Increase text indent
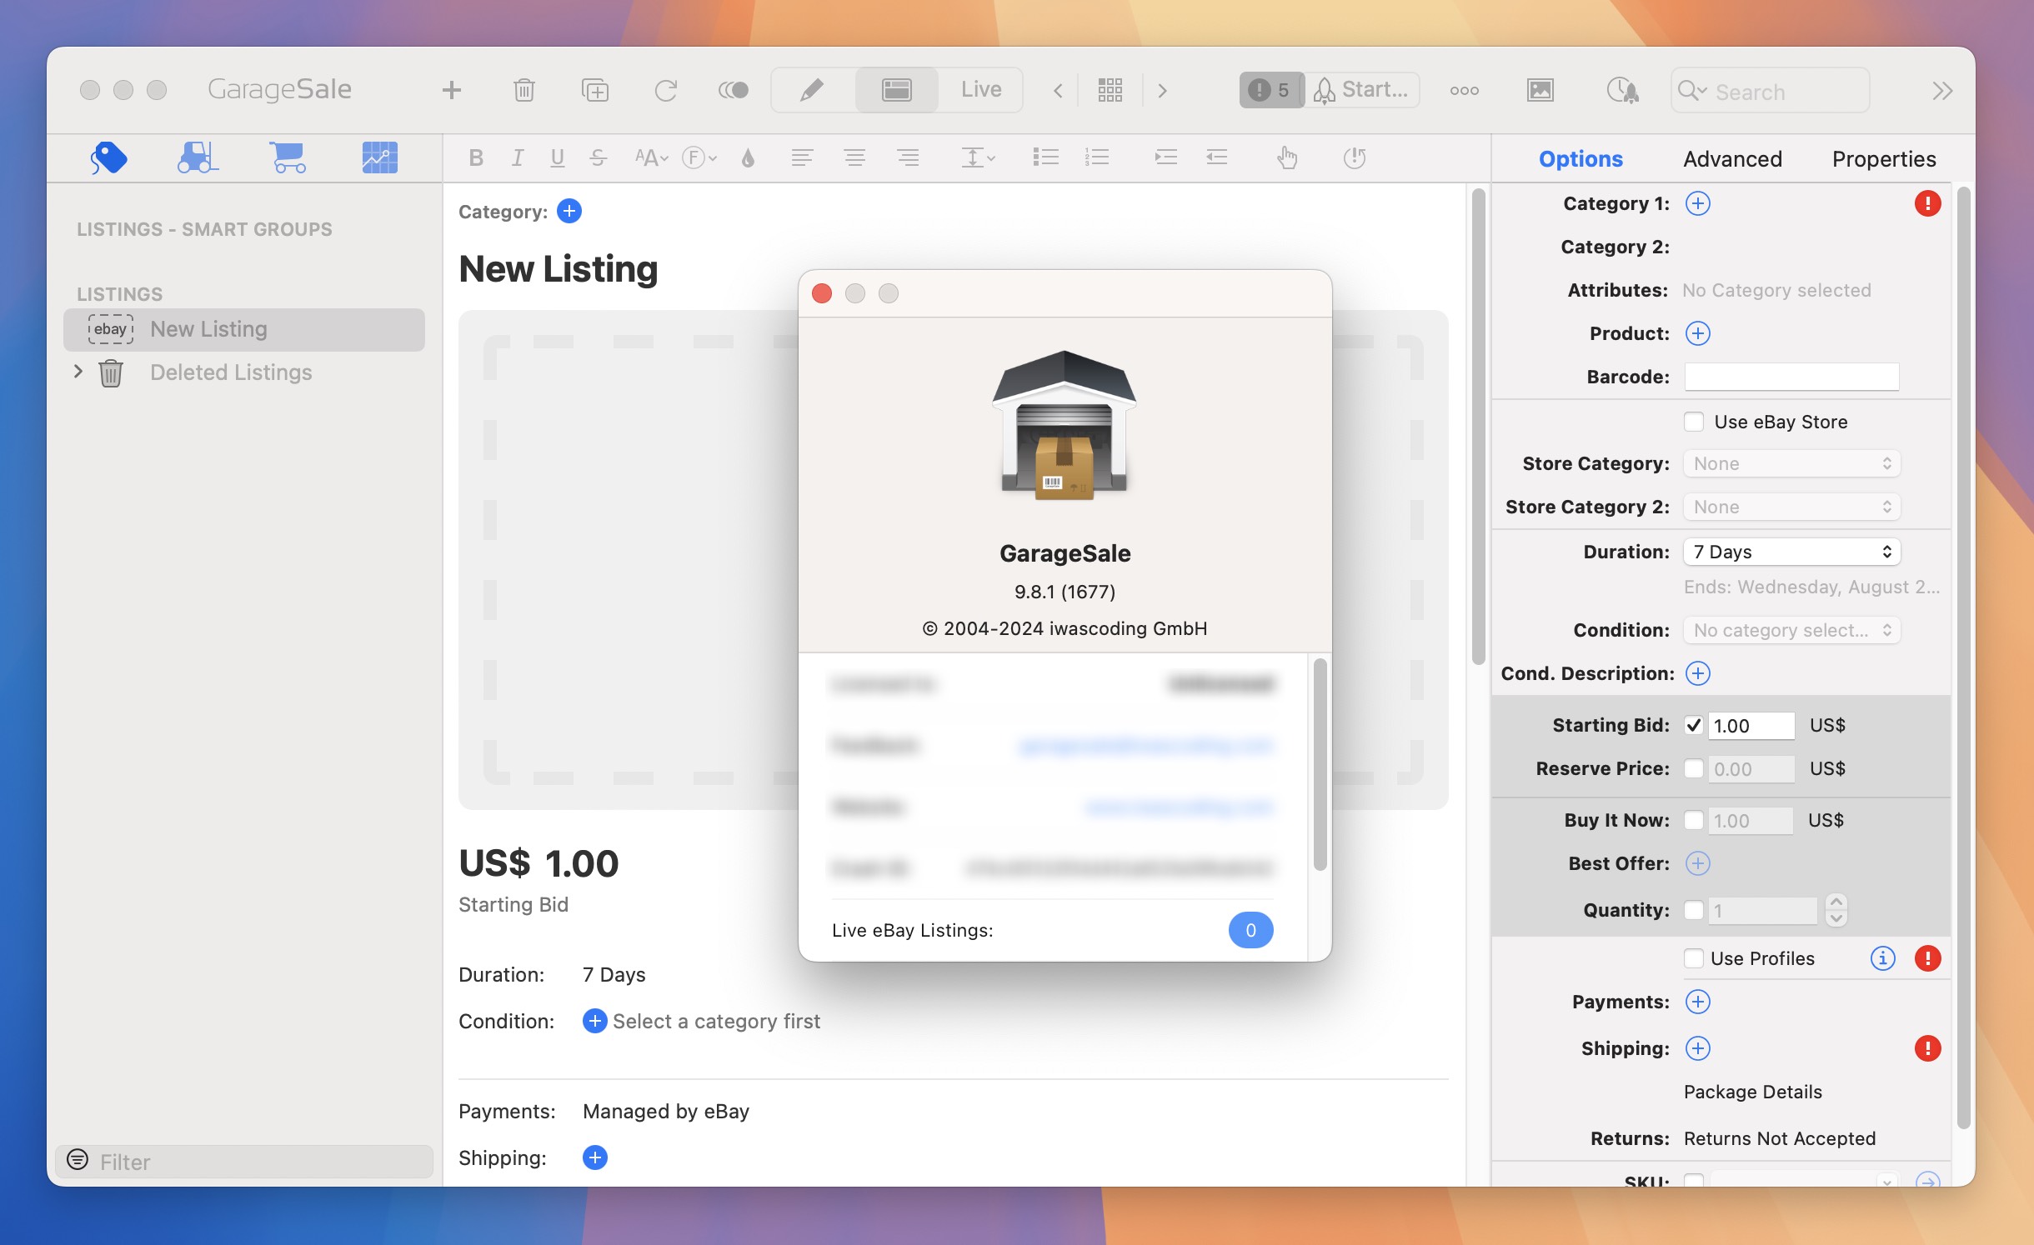2034x1245 pixels. click(1165, 157)
